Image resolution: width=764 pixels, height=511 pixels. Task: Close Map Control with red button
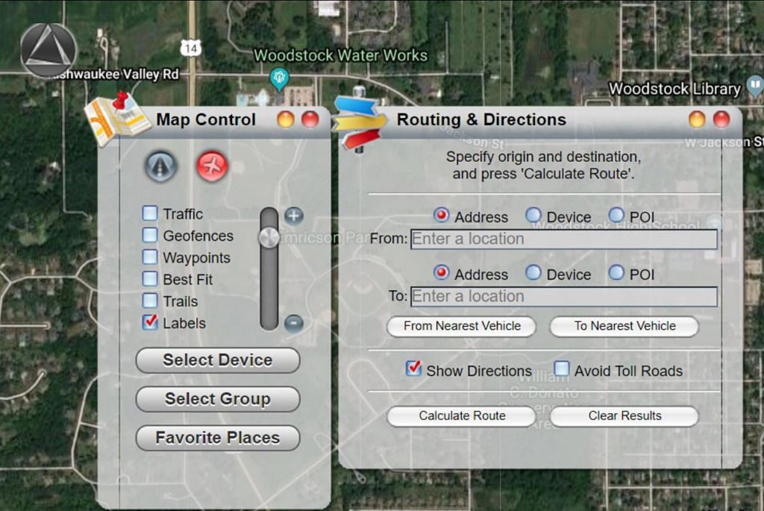click(x=310, y=119)
